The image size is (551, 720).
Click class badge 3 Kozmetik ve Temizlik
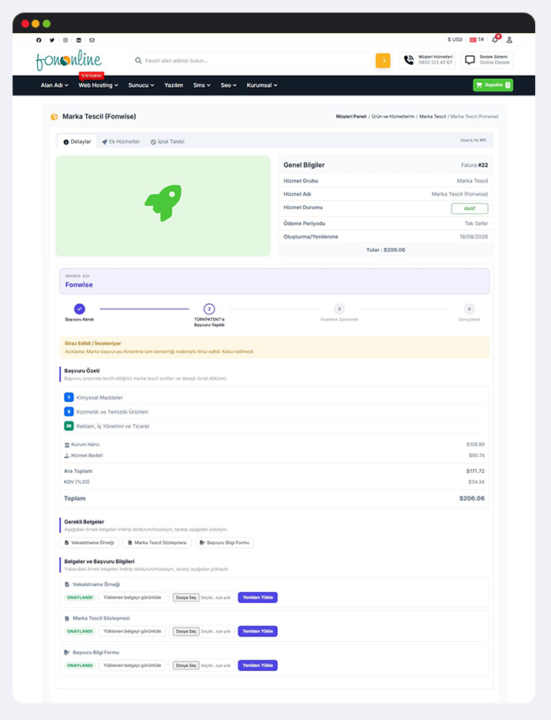point(69,411)
